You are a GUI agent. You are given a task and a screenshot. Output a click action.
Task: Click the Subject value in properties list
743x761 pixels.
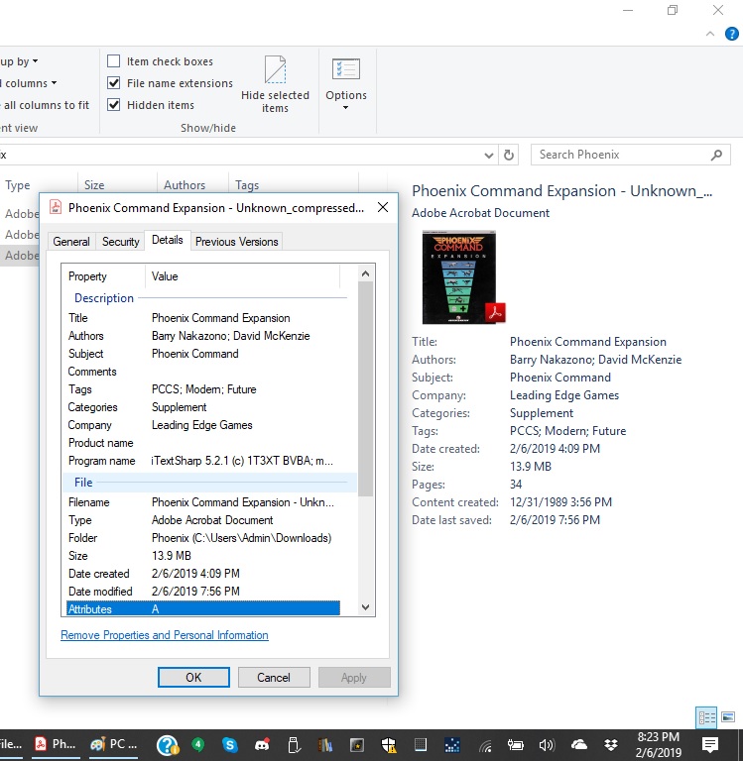(194, 354)
